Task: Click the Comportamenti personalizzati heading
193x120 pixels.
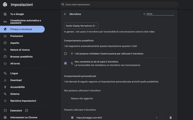Action: pyautogui.click(x=80, y=76)
